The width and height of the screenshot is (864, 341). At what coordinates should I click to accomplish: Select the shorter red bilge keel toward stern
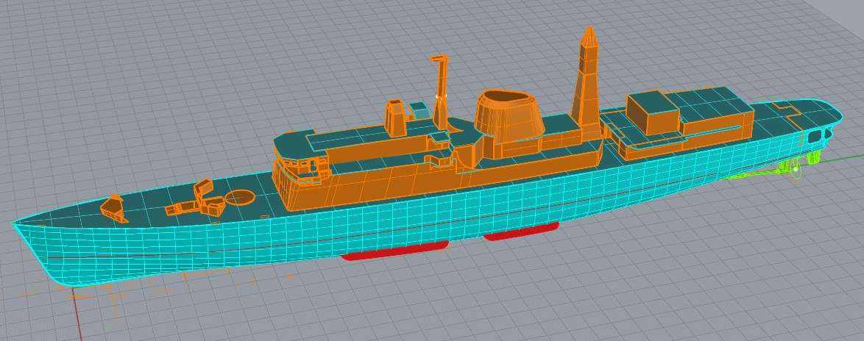coord(521,231)
